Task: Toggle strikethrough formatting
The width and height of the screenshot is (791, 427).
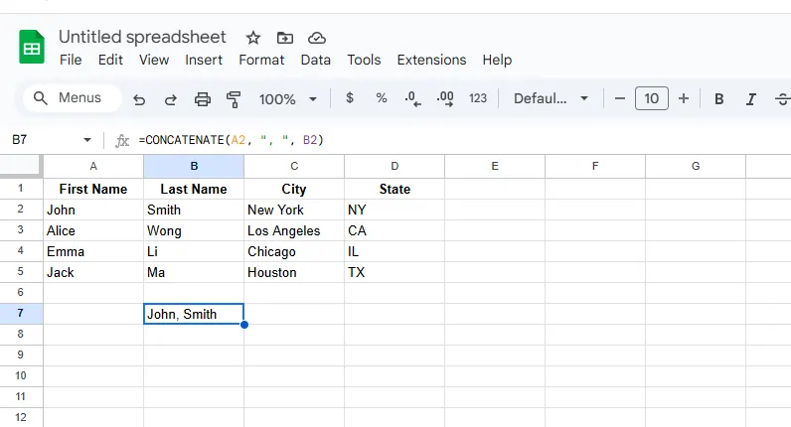Action: coord(782,99)
